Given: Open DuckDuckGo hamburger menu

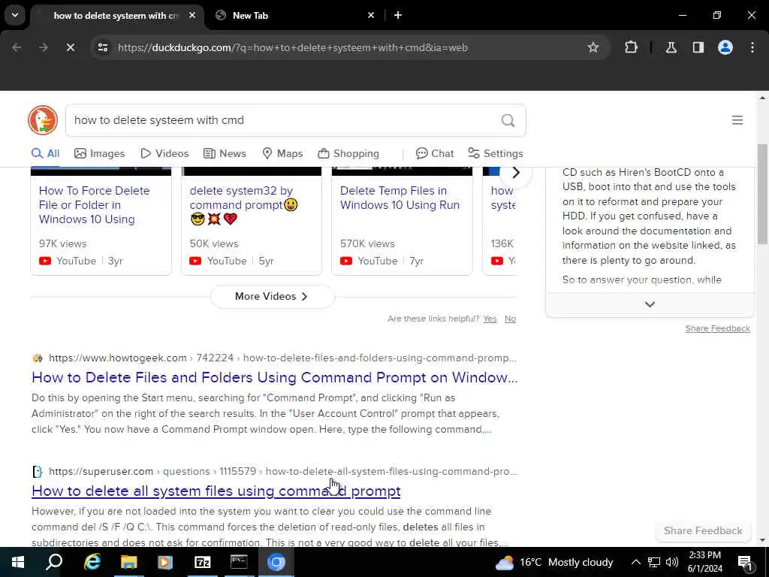Looking at the screenshot, I should pyautogui.click(x=737, y=120).
